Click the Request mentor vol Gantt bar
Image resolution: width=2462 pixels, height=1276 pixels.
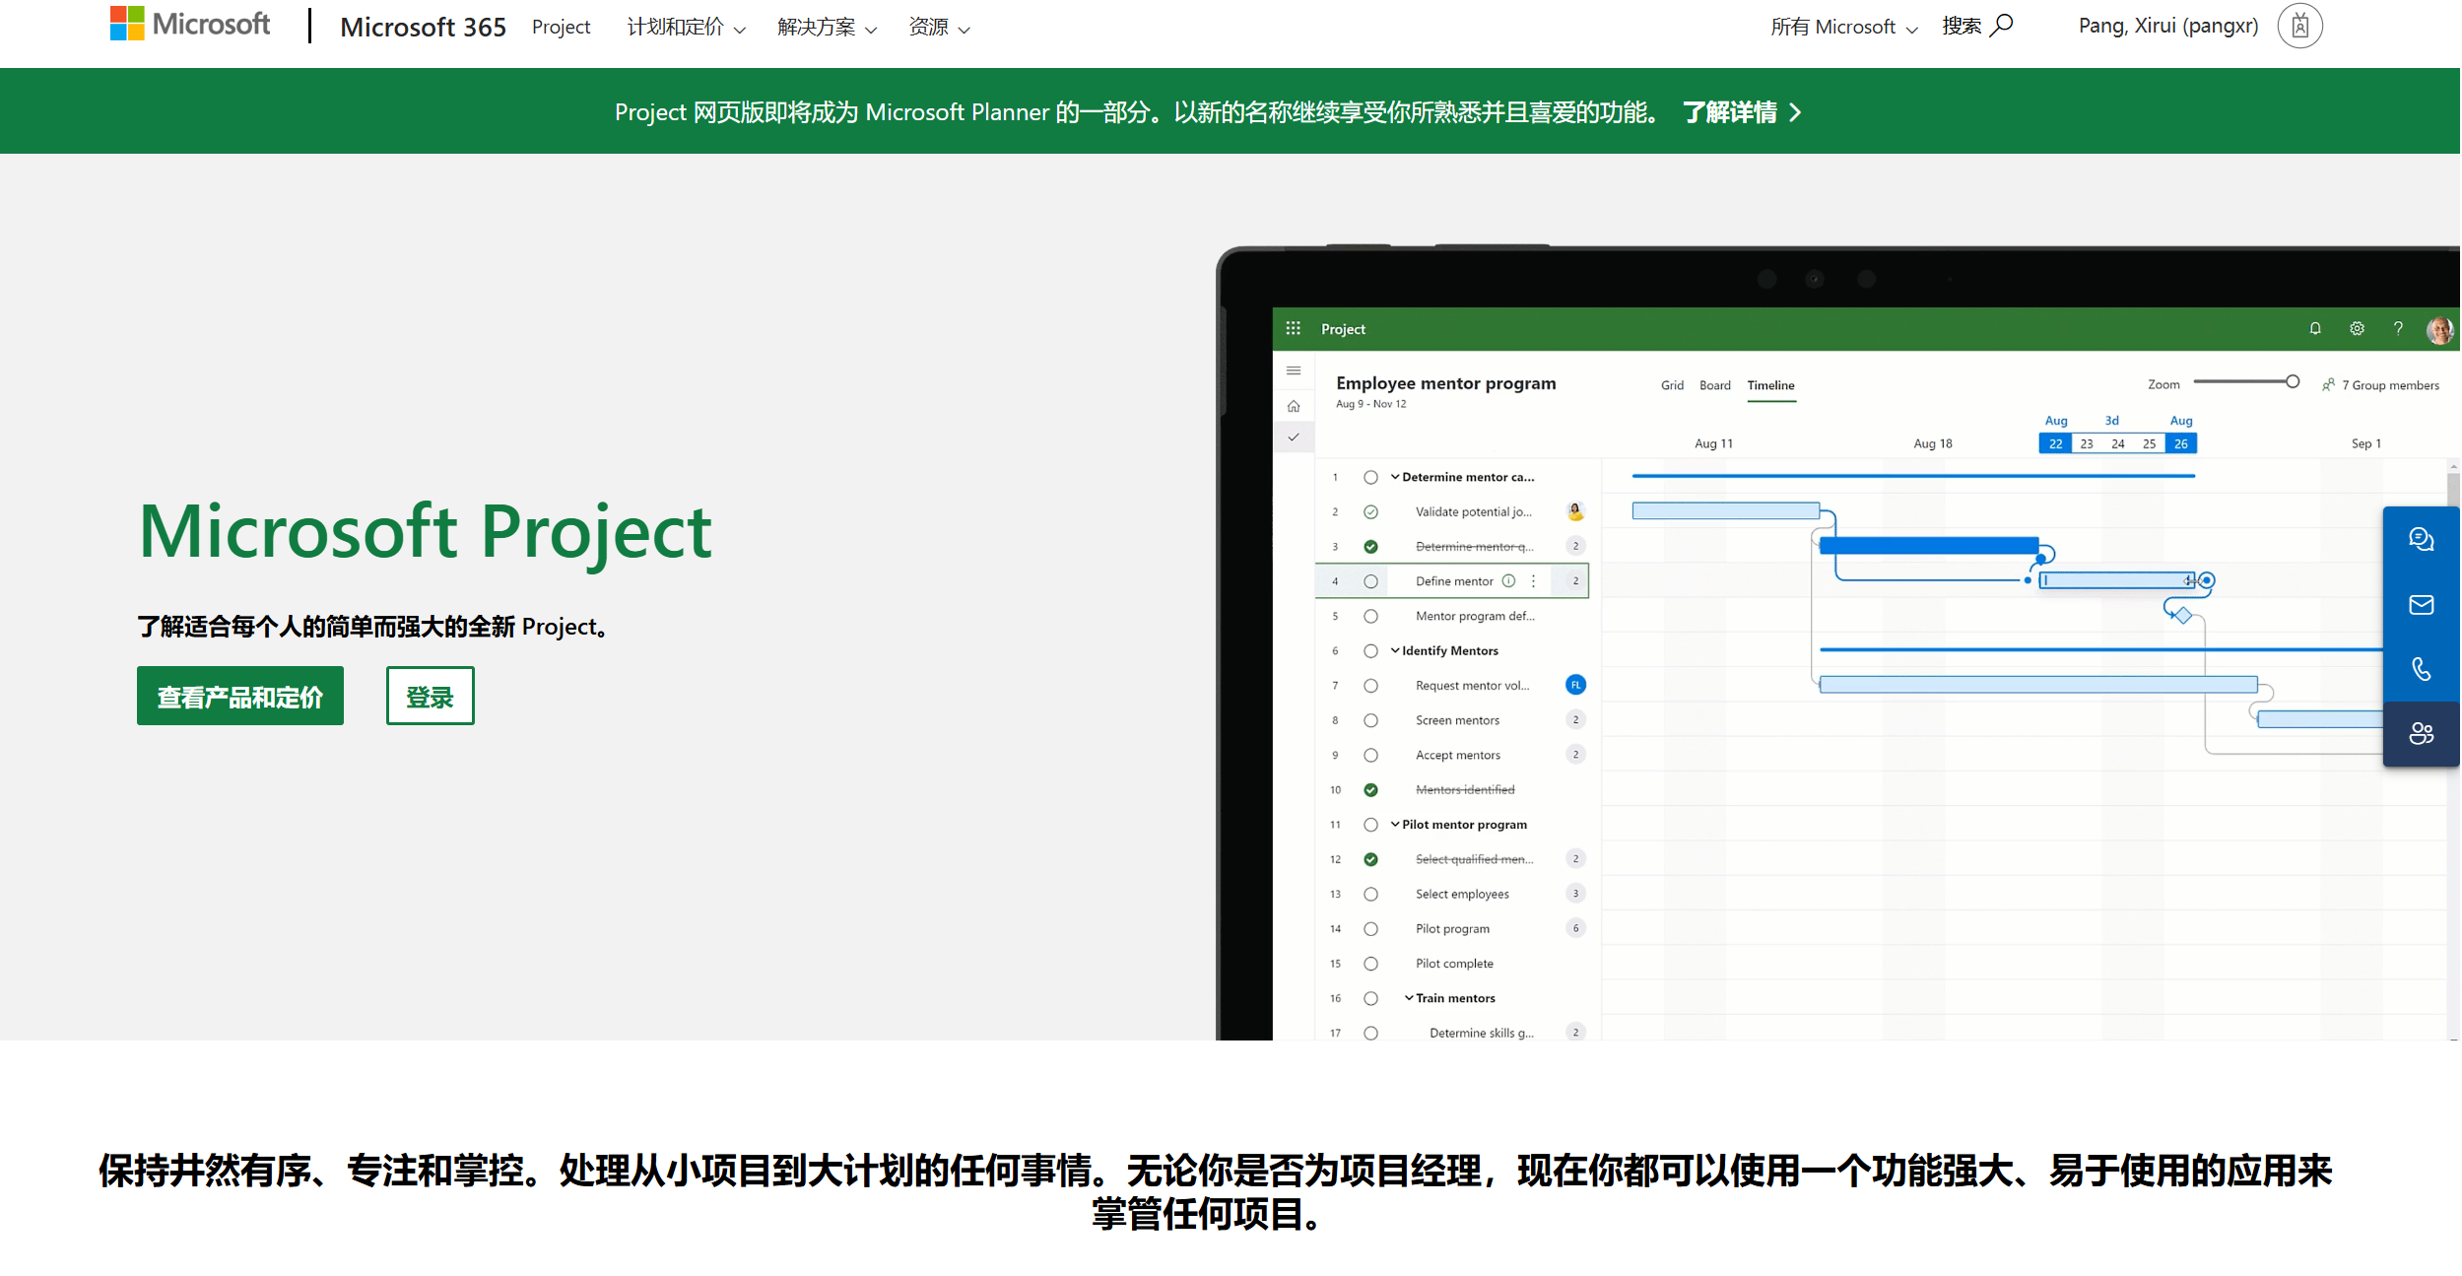(2038, 684)
